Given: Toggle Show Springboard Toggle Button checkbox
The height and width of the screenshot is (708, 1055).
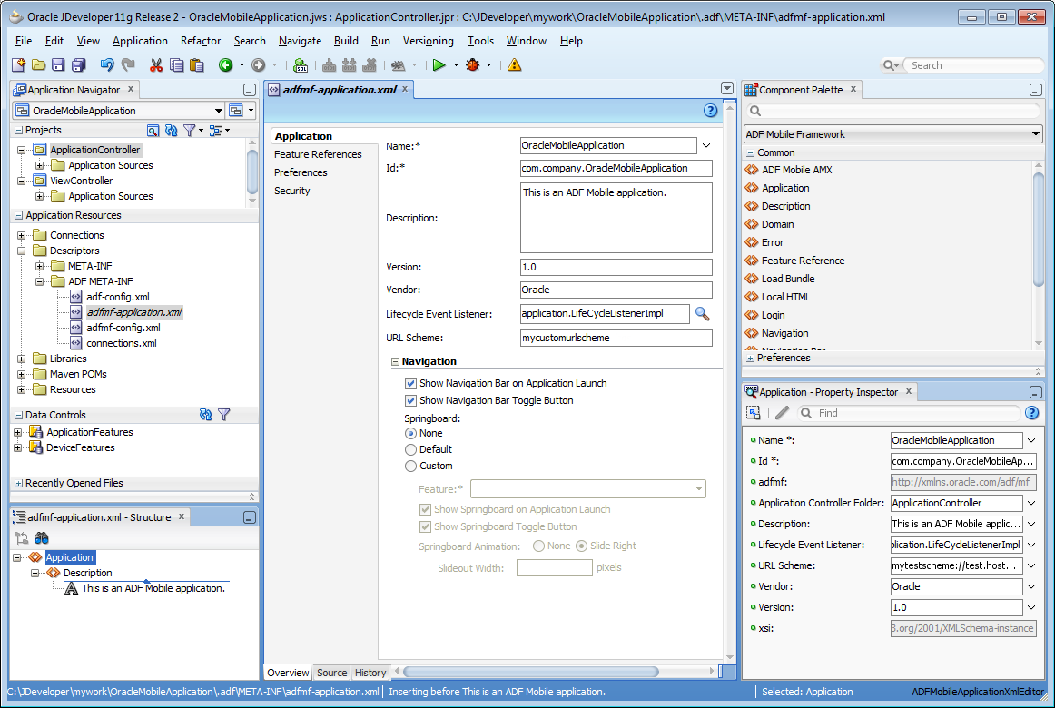Looking at the screenshot, I should (425, 527).
